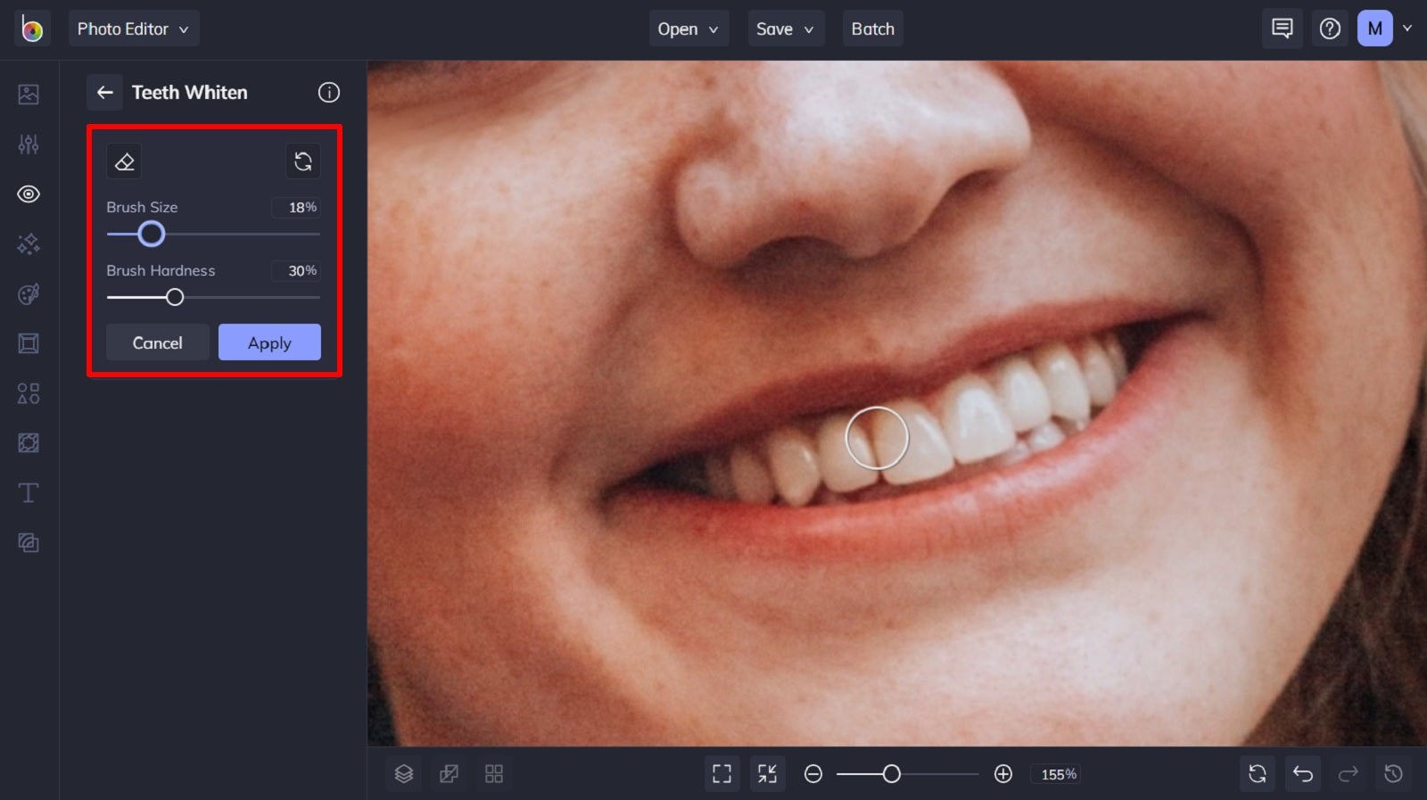1427x800 pixels.
Task: Click the reset brush settings icon
Action: tap(303, 161)
